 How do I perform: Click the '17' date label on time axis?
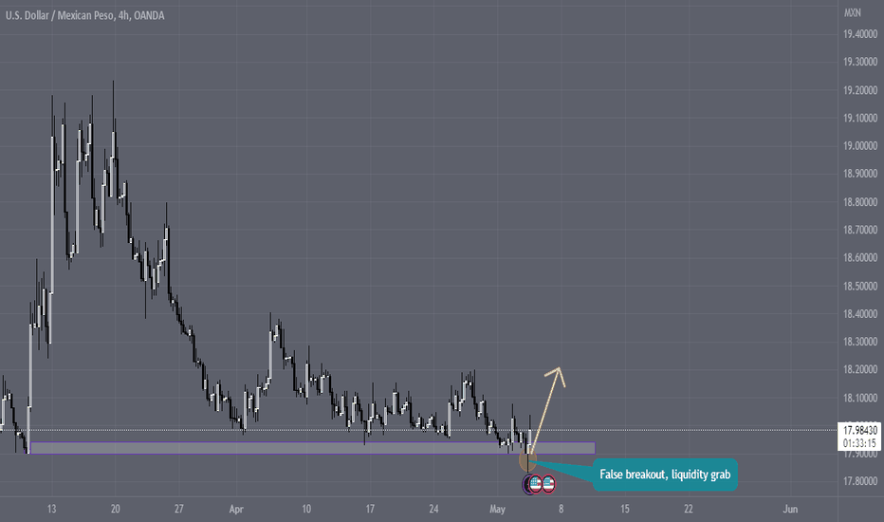pos(370,509)
